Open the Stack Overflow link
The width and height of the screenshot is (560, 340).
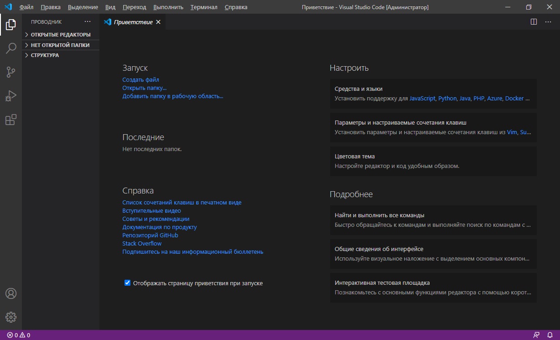142,244
